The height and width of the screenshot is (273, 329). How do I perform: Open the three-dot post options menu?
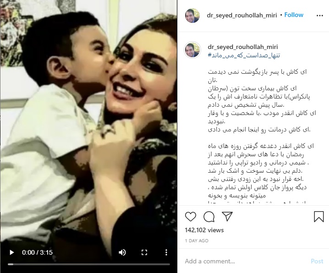click(319, 16)
